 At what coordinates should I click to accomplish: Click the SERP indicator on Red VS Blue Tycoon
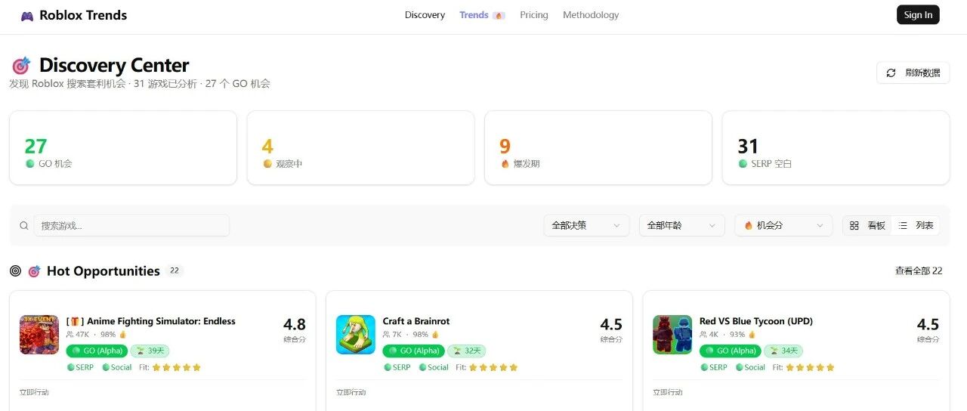point(713,367)
